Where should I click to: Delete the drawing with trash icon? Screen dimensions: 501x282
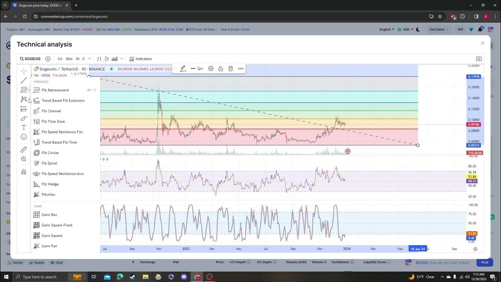[231, 69]
